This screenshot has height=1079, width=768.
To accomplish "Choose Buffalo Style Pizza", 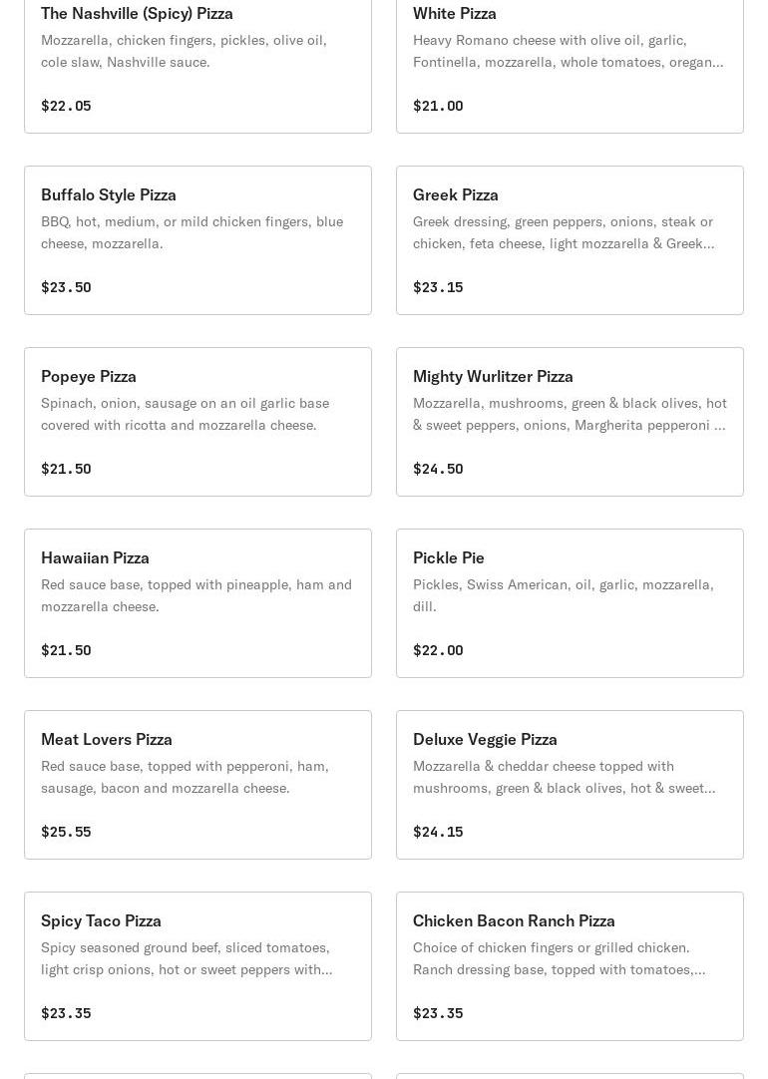I will [x=109, y=194].
